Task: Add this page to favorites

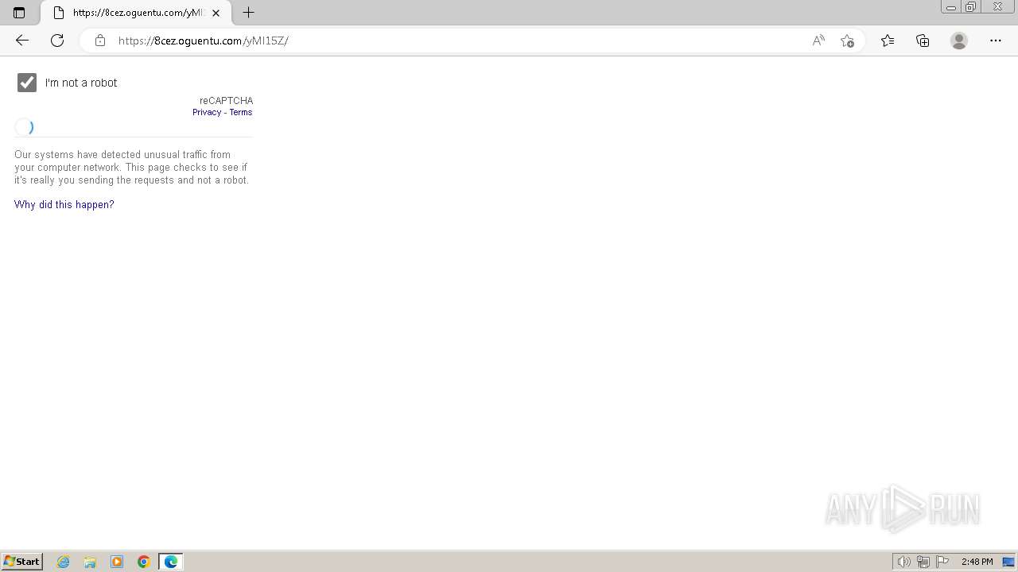Action: [847, 41]
